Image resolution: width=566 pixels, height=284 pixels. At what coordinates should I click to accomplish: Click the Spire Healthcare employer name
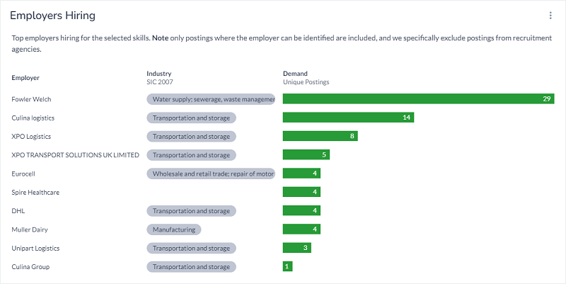35,192
